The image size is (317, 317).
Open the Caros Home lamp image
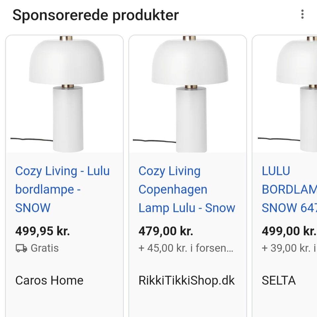65,94
